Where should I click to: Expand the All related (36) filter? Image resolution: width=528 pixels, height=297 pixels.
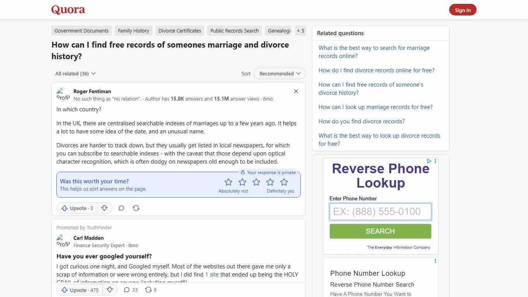[75, 73]
